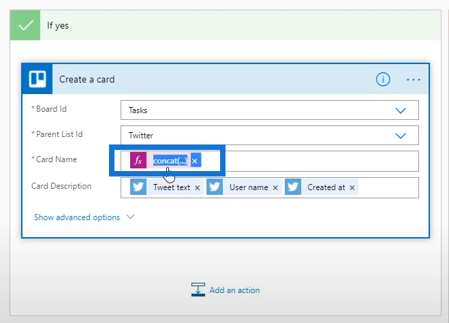
Task: Expand chevron next to Show advanced options
Action: click(x=130, y=217)
